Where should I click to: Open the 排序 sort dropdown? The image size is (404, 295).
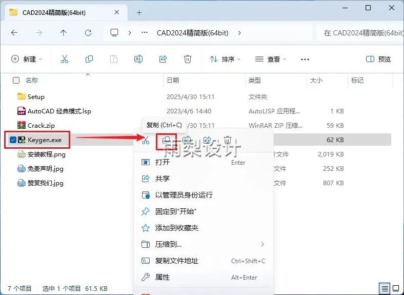click(225, 59)
